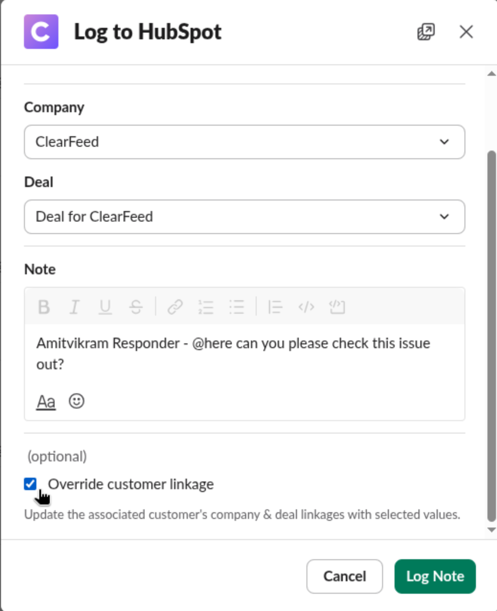Viewport: 497px width, 611px height.
Task: Apply inline code formatting
Action: (x=306, y=307)
